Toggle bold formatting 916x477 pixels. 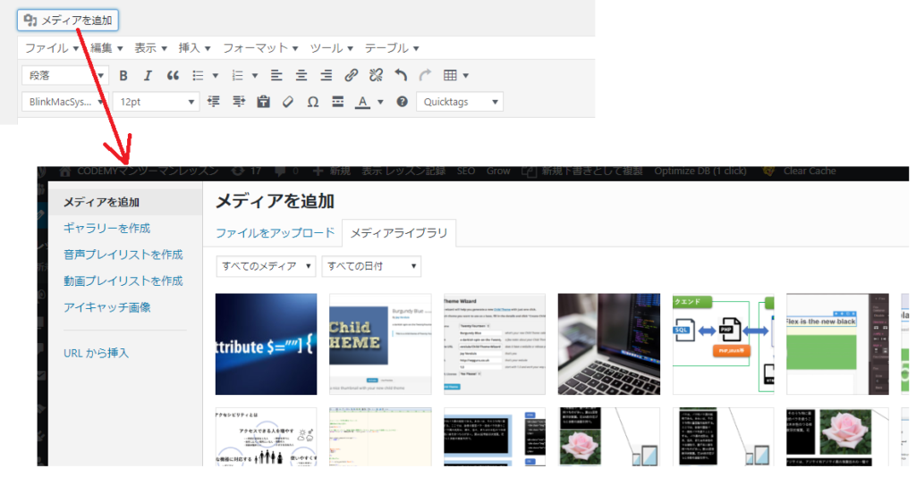123,76
